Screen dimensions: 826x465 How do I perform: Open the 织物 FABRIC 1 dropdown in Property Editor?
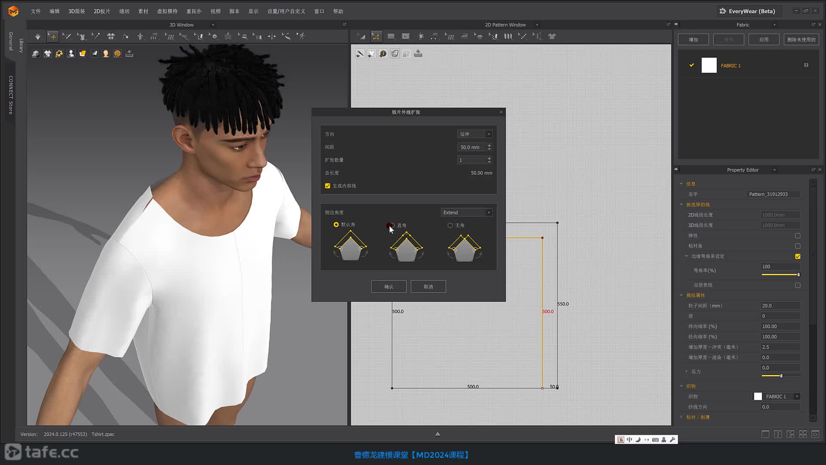point(777,397)
